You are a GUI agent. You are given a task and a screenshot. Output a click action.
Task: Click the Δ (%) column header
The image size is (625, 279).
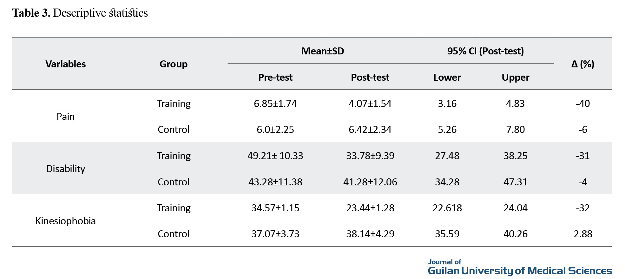tap(582, 64)
